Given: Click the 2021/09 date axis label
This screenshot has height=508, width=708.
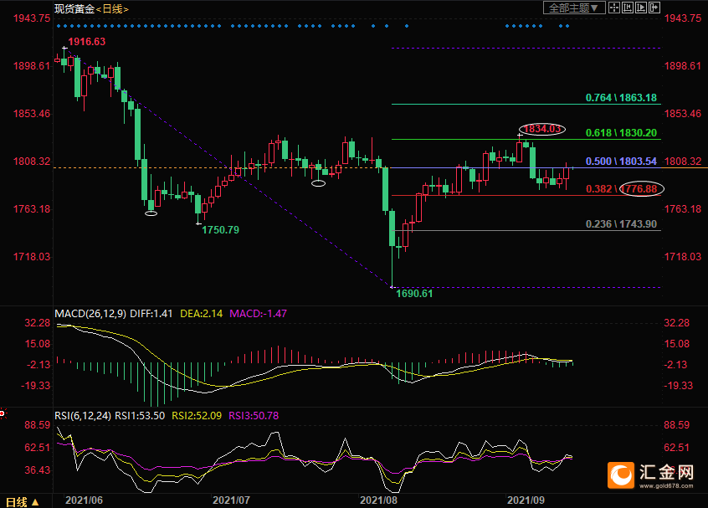Looking at the screenshot, I should coord(526,500).
